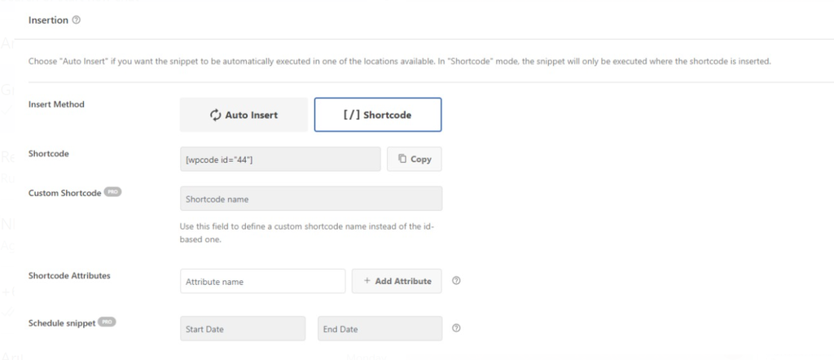The image size is (834, 360).
Task: Click the Insertion help question mark icon
Action: pyautogui.click(x=76, y=20)
